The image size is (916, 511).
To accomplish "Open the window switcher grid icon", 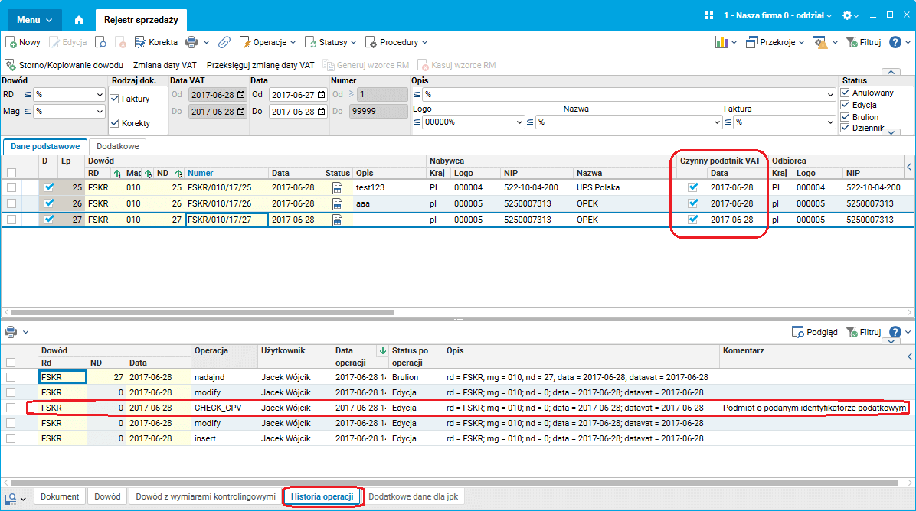I will (x=709, y=16).
